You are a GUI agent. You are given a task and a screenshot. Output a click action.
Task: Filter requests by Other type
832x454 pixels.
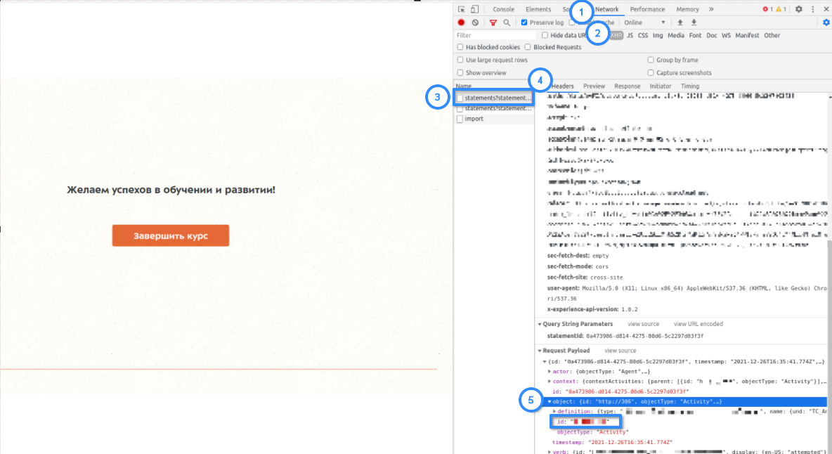point(772,35)
